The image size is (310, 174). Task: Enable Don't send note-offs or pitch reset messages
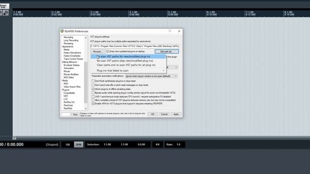pos(93,85)
